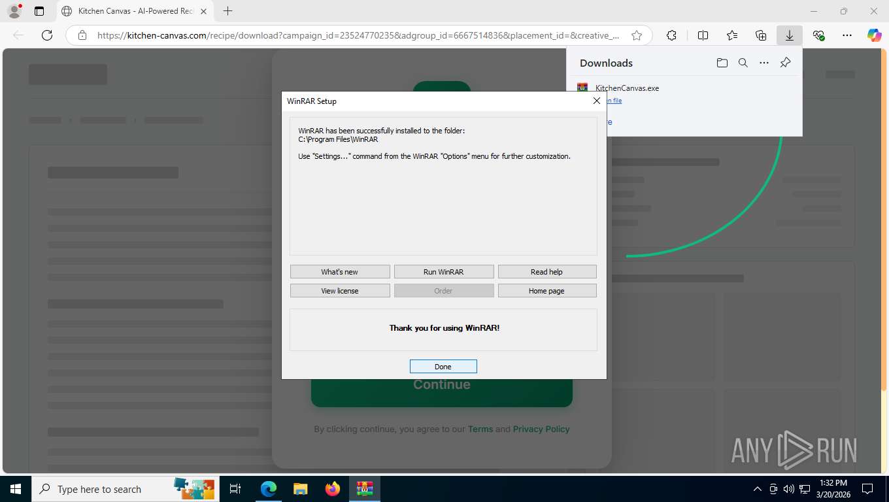Image resolution: width=889 pixels, height=502 pixels.
Task: Click the taskbar search box
Action: coord(124,489)
